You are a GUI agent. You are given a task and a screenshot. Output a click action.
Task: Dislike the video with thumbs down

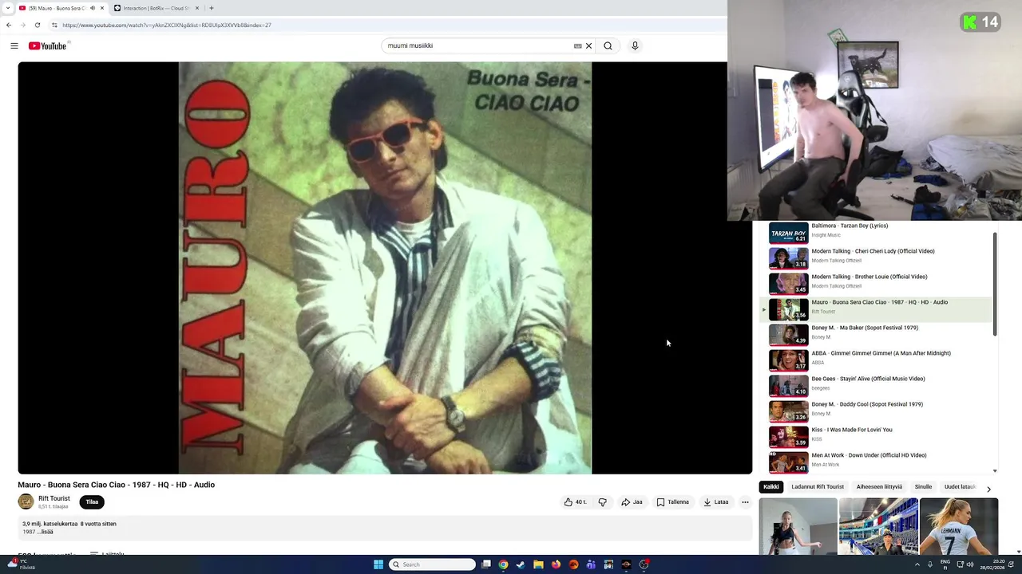[x=603, y=502]
